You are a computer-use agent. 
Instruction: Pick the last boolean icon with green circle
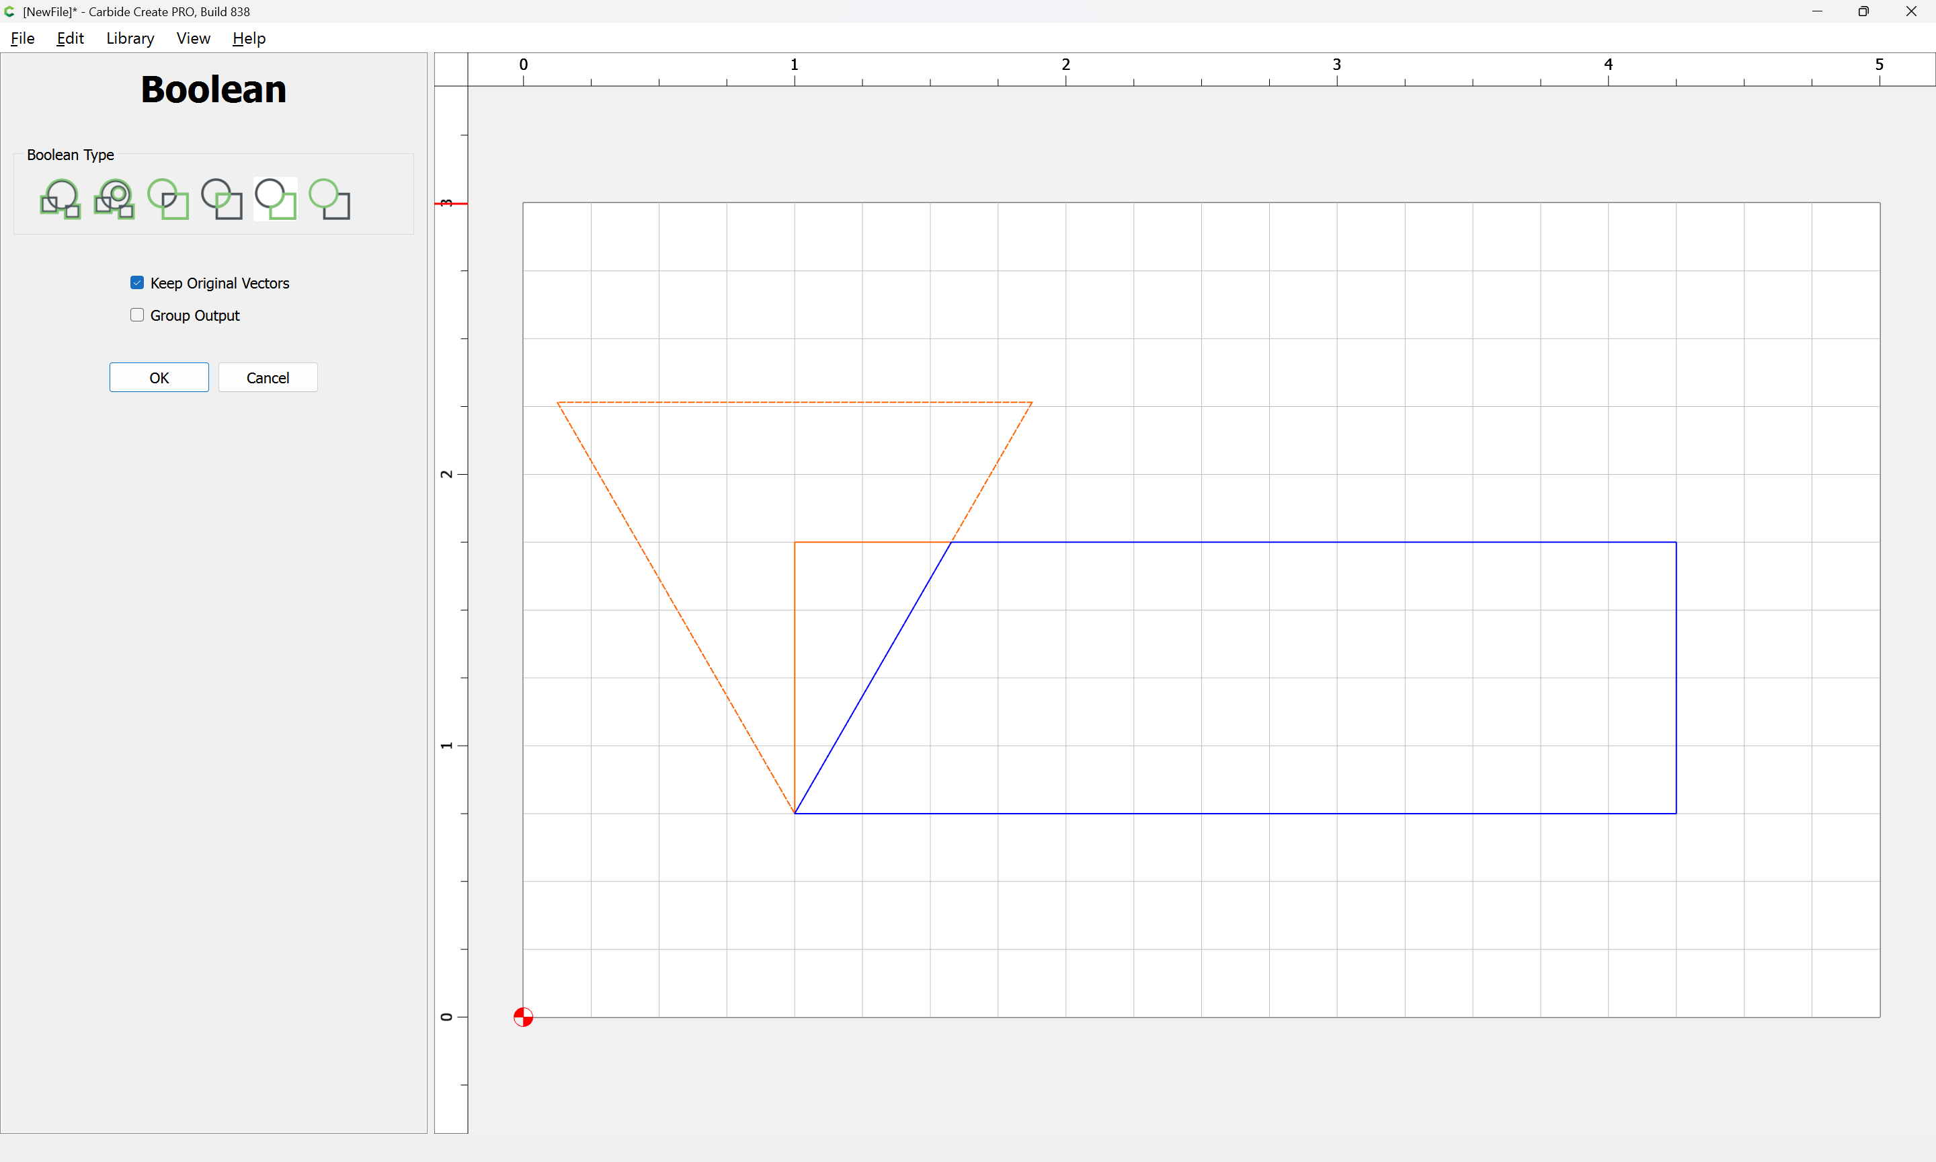coord(329,199)
